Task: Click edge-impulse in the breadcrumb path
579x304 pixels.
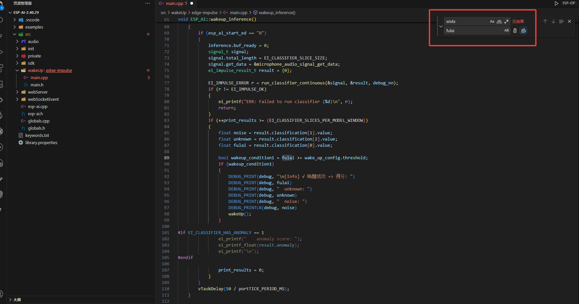Action: tap(205, 13)
